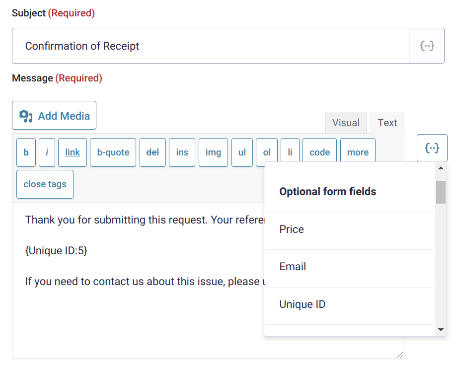Insert an ins tag

pos(182,152)
